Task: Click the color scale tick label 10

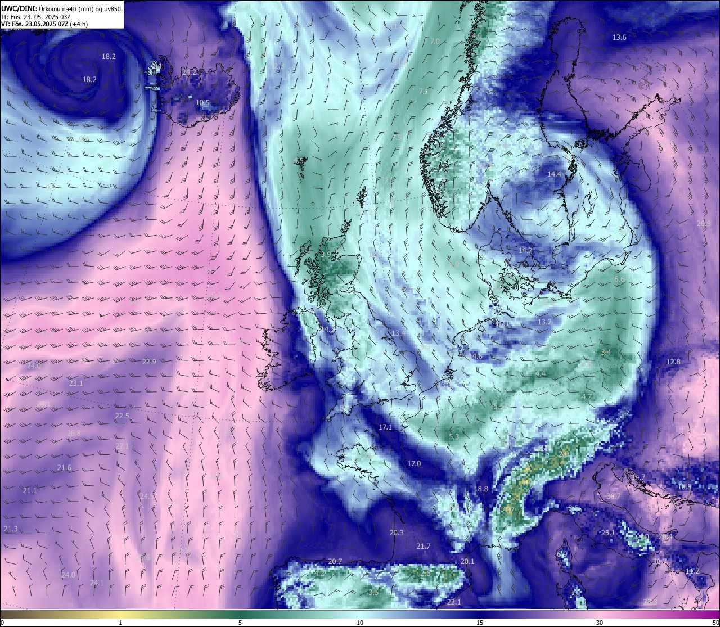Action: coord(360,623)
